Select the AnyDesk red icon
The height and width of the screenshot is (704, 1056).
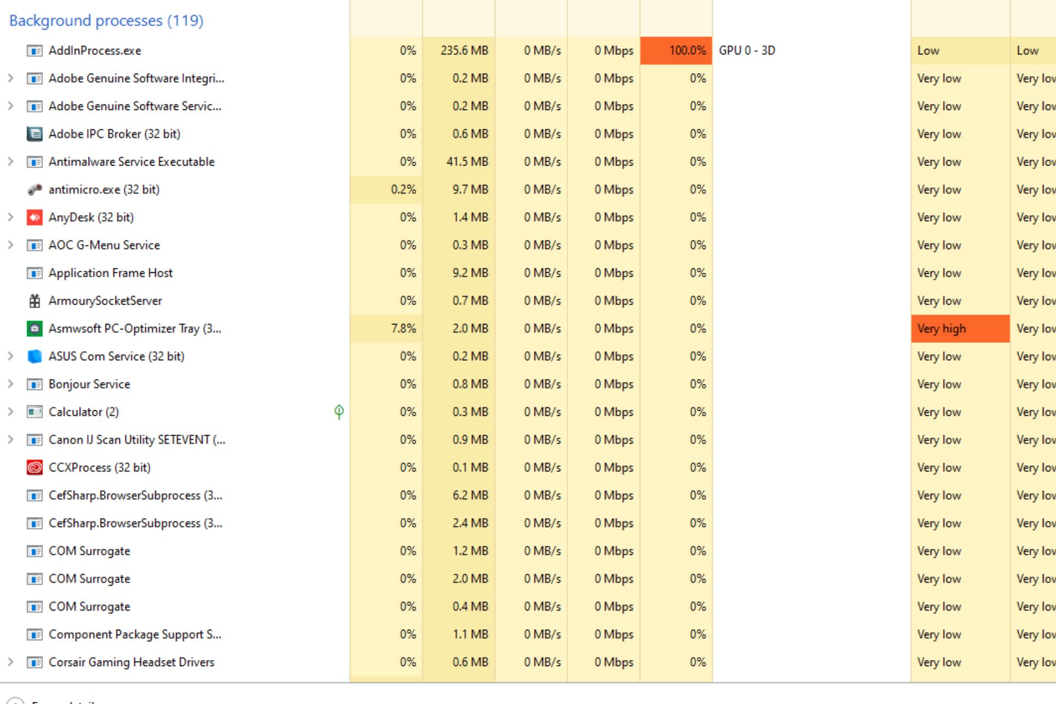coord(34,217)
